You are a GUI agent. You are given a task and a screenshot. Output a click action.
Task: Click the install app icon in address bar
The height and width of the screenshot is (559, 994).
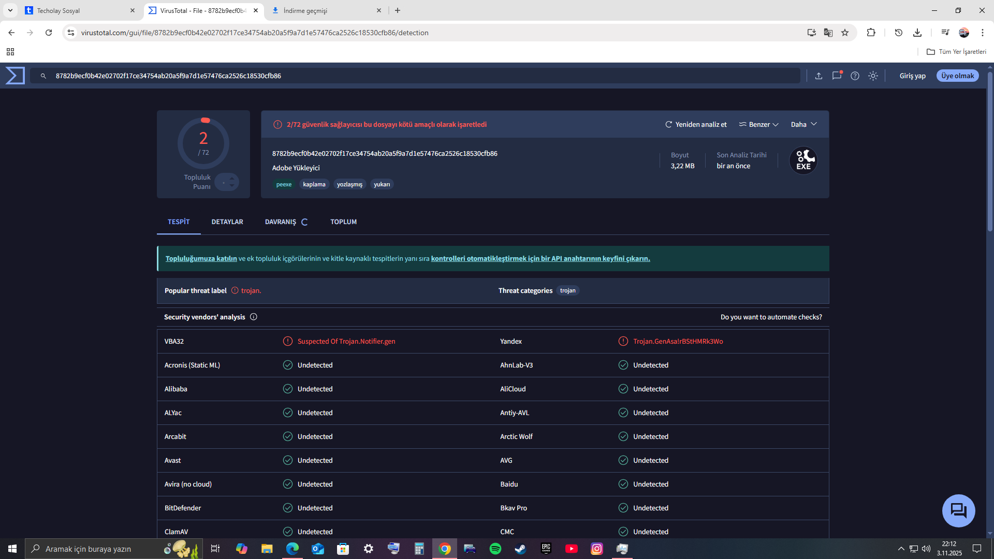click(x=812, y=33)
